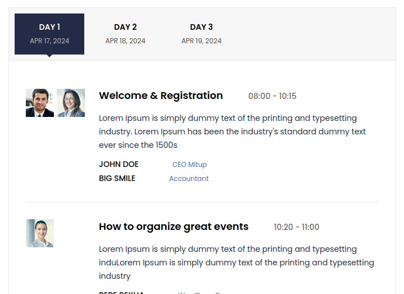Screen dimensions: 404x294
Task: Open the Welcome & Registration session title
Action: tap(161, 96)
